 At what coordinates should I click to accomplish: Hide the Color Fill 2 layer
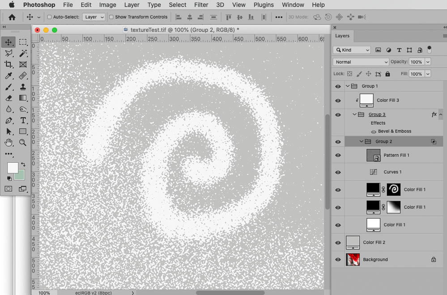point(338,243)
